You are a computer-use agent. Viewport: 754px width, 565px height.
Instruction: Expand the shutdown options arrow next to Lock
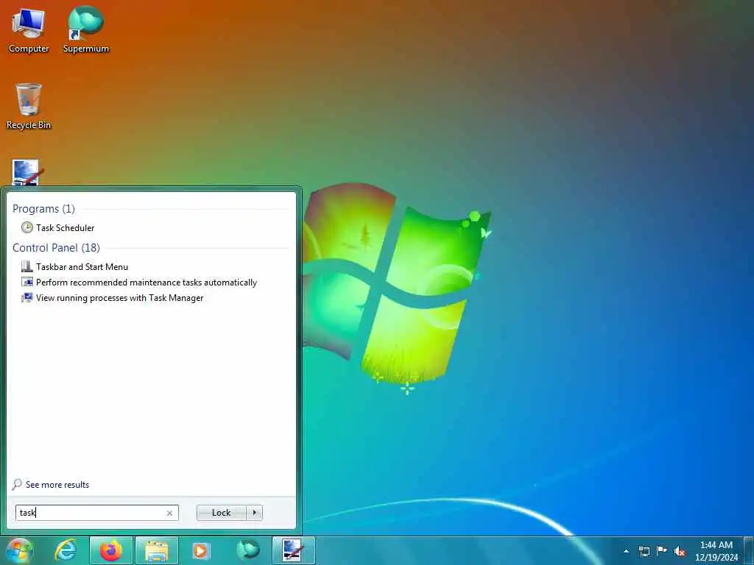[254, 513]
